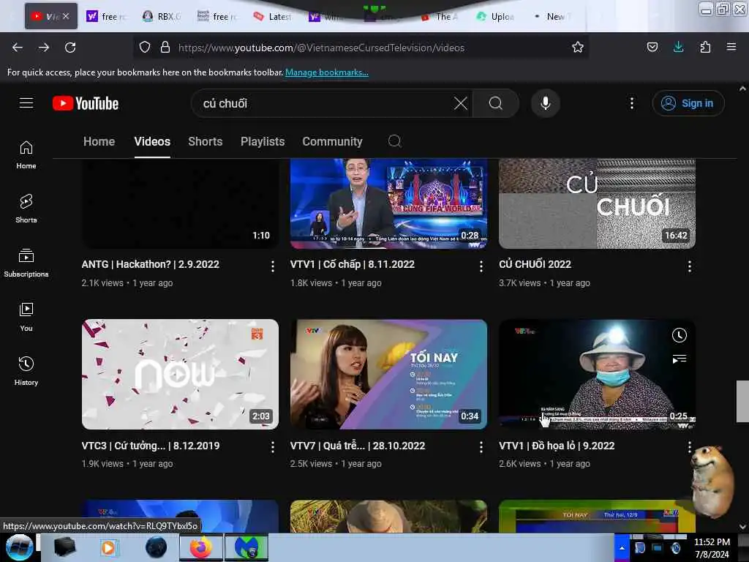Image resolution: width=749 pixels, height=562 pixels.
Task: Clear the search box with the X
Action: point(461,103)
